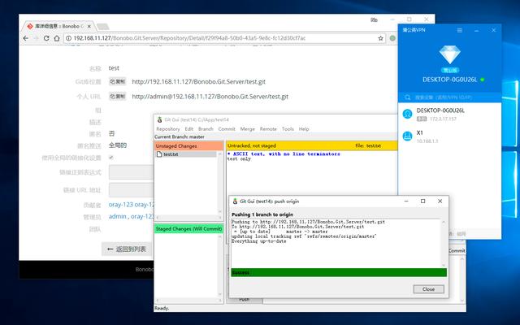520x325 pixels.
Task: Reload the Bonobo page in browser
Action: click(x=46, y=38)
